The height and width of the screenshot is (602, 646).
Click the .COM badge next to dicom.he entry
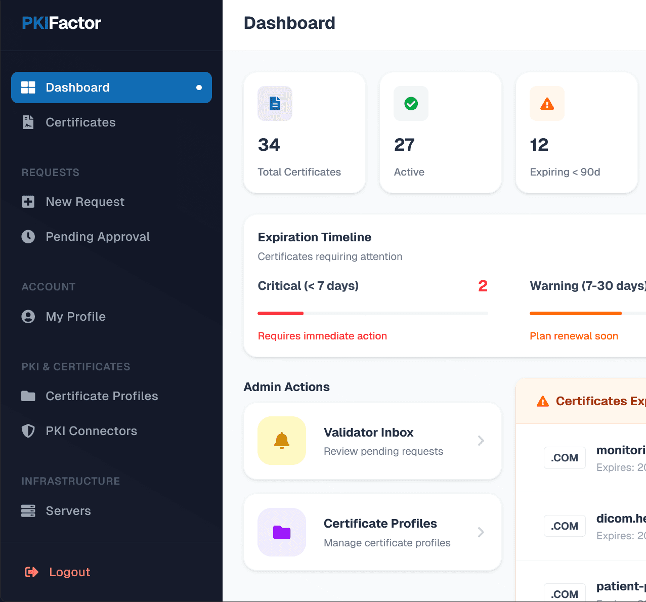(x=565, y=526)
